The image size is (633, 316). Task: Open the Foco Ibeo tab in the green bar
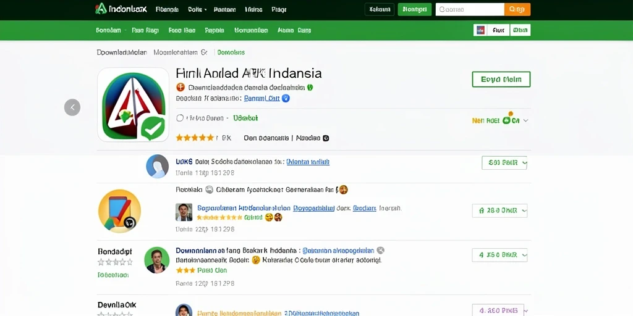coord(182,30)
